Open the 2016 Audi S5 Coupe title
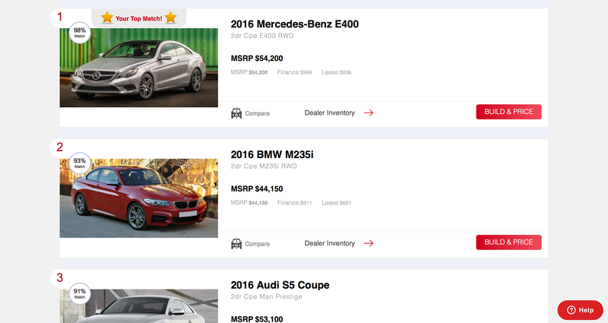This screenshot has height=323, width=608. pyautogui.click(x=280, y=285)
